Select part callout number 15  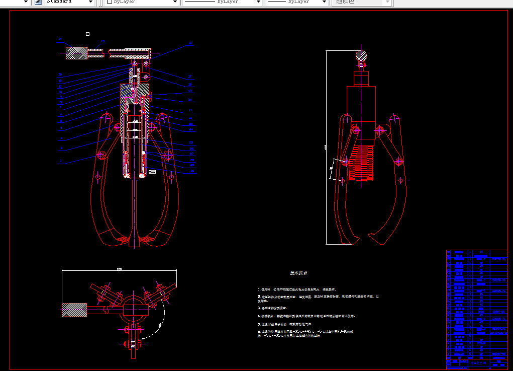click(102, 42)
